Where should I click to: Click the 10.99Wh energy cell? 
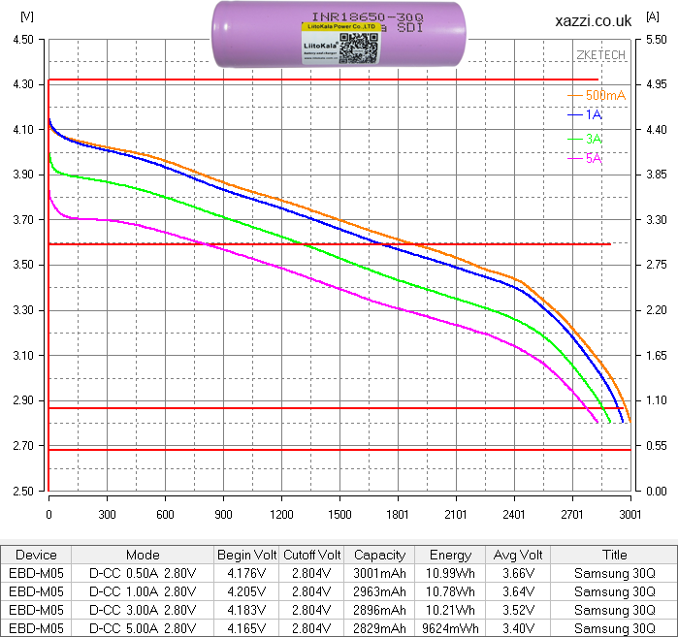[x=450, y=573]
